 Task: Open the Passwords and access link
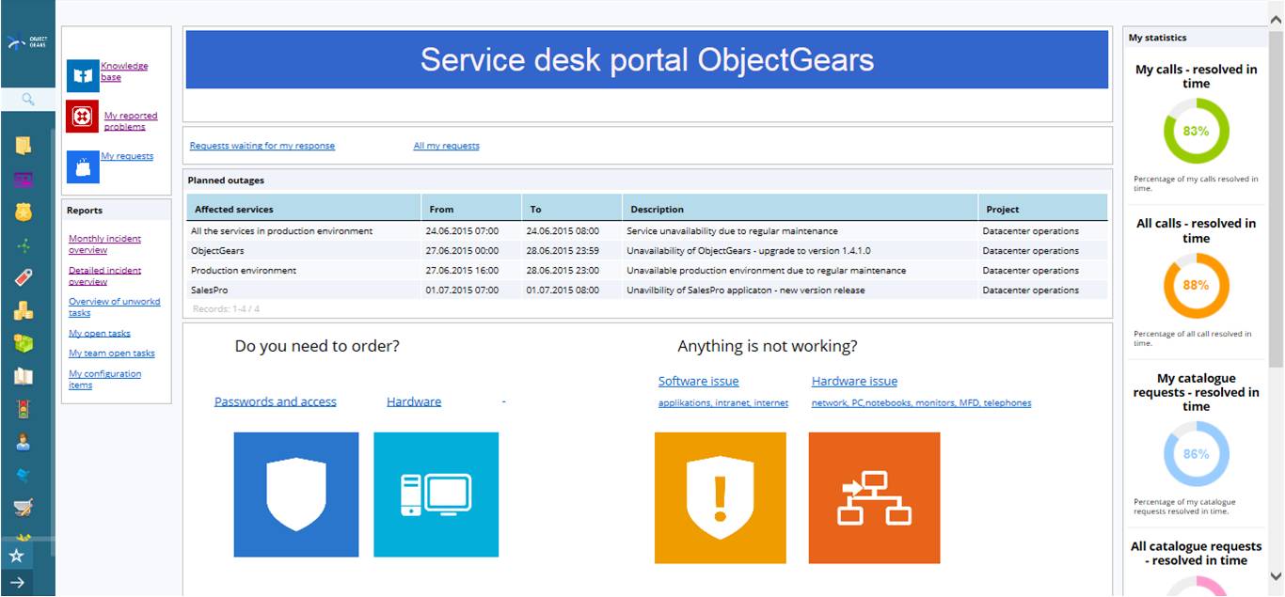click(276, 401)
